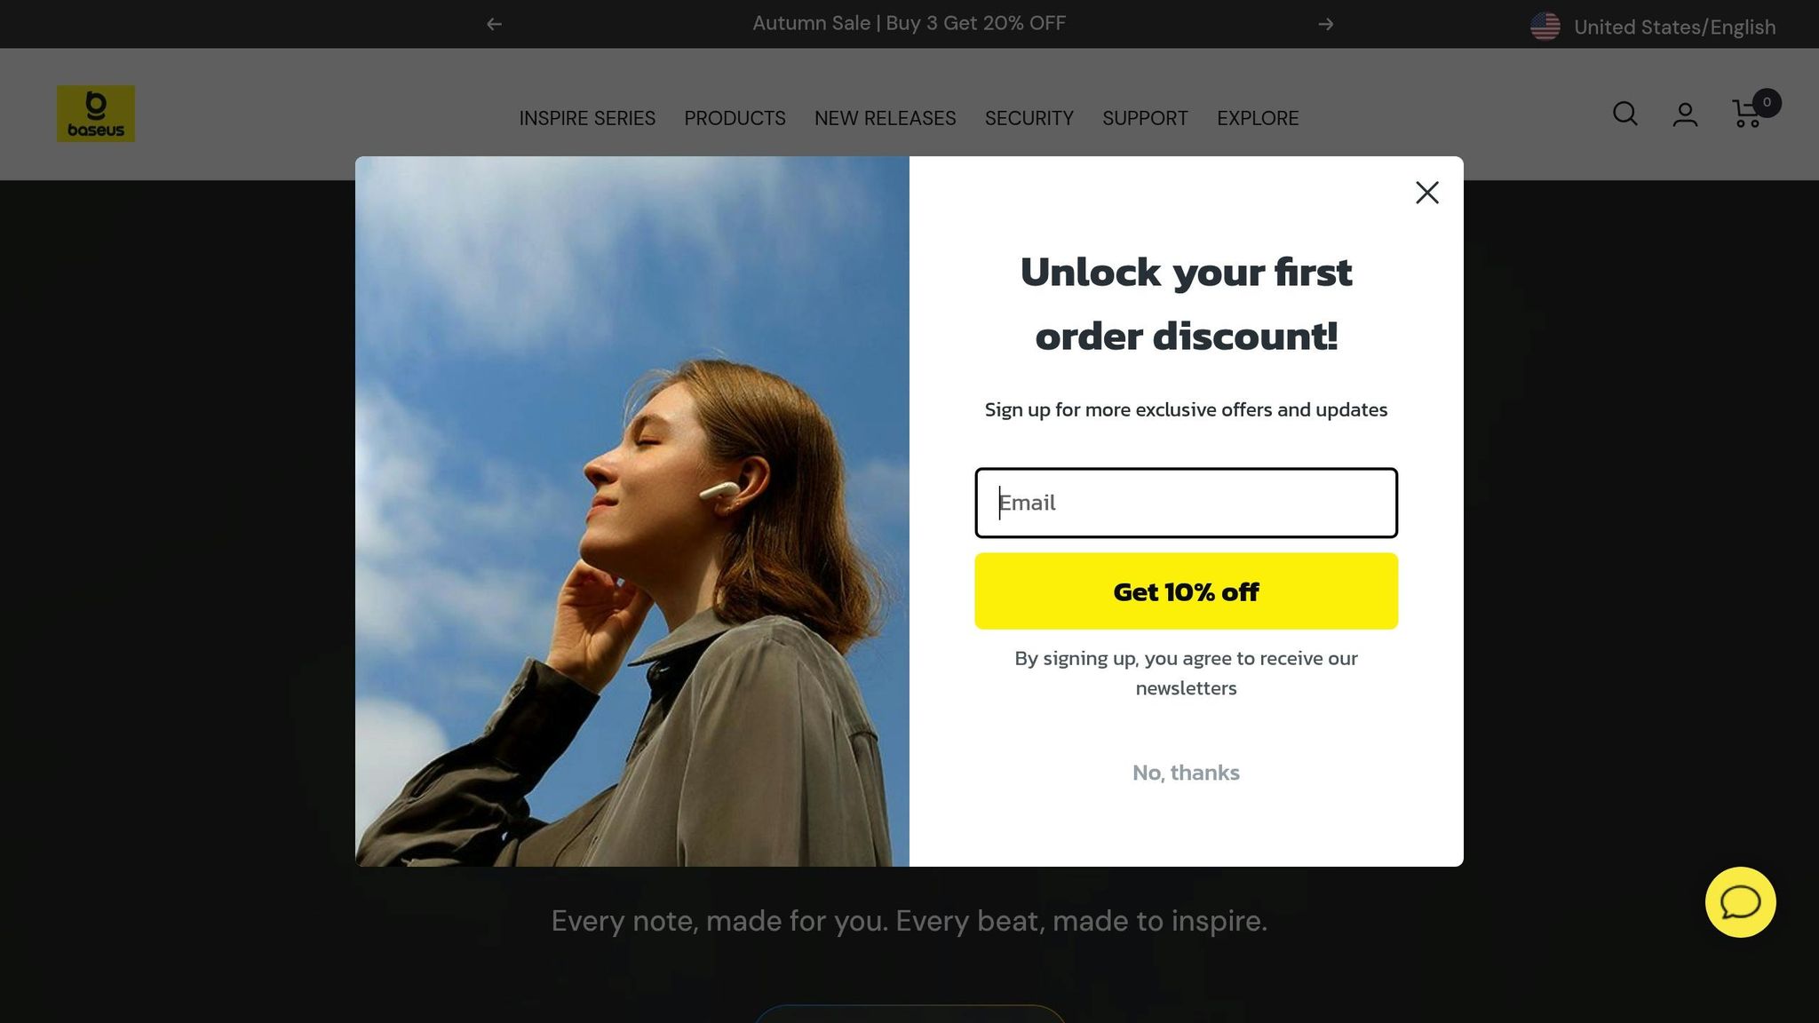
Task: Open the NEW RELEASES menu
Action: coord(885,118)
